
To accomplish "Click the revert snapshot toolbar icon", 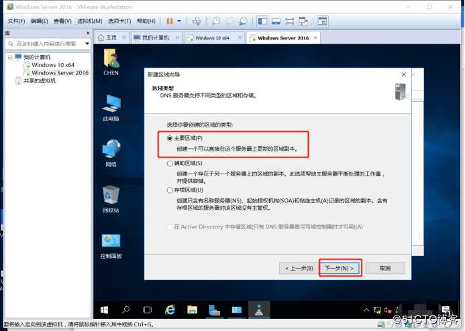I will 229,21.
